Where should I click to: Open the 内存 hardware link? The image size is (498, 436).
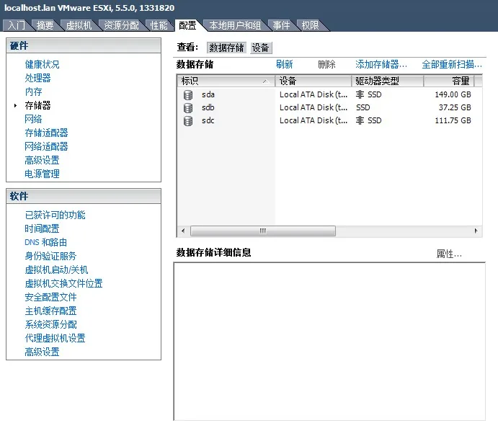tap(33, 92)
